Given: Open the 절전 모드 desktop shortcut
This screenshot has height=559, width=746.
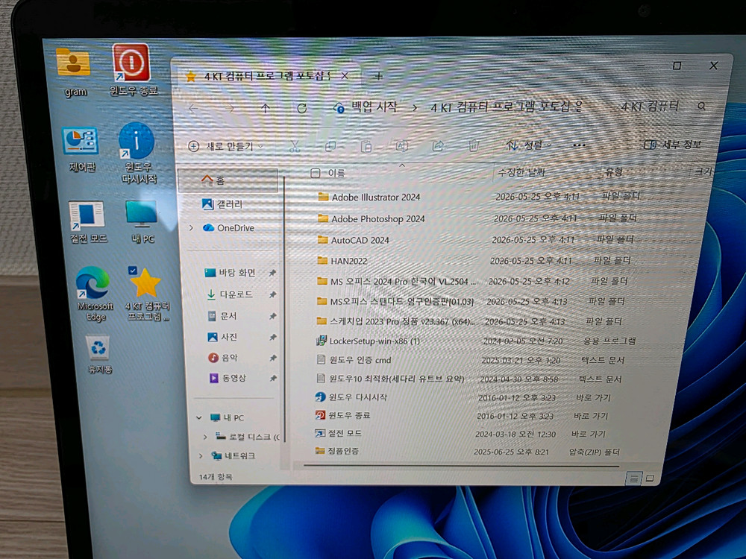Looking at the screenshot, I should pos(87,221).
